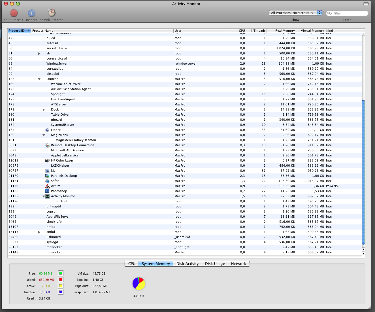
Task: Select the coreaudiod process row
Action: click(185, 69)
